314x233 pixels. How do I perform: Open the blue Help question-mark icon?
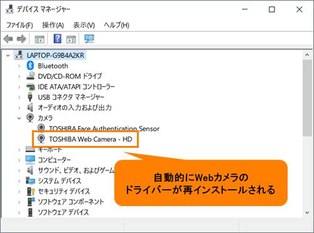pyautogui.click(x=57, y=39)
